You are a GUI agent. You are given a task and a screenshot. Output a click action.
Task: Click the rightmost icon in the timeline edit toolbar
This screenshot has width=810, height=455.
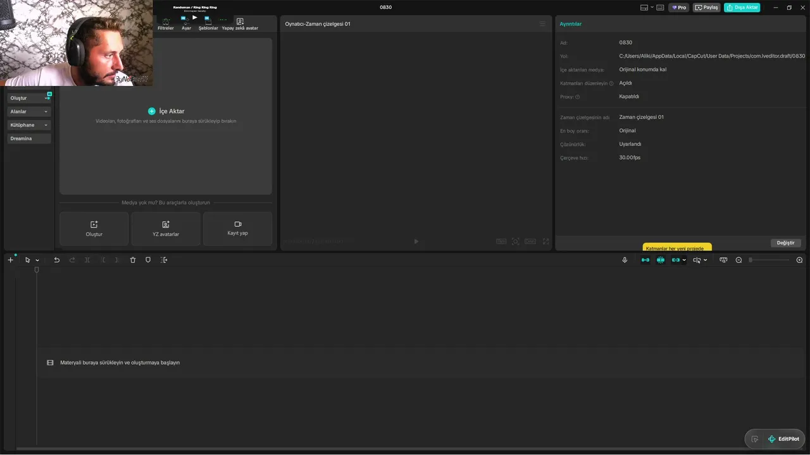point(164,260)
